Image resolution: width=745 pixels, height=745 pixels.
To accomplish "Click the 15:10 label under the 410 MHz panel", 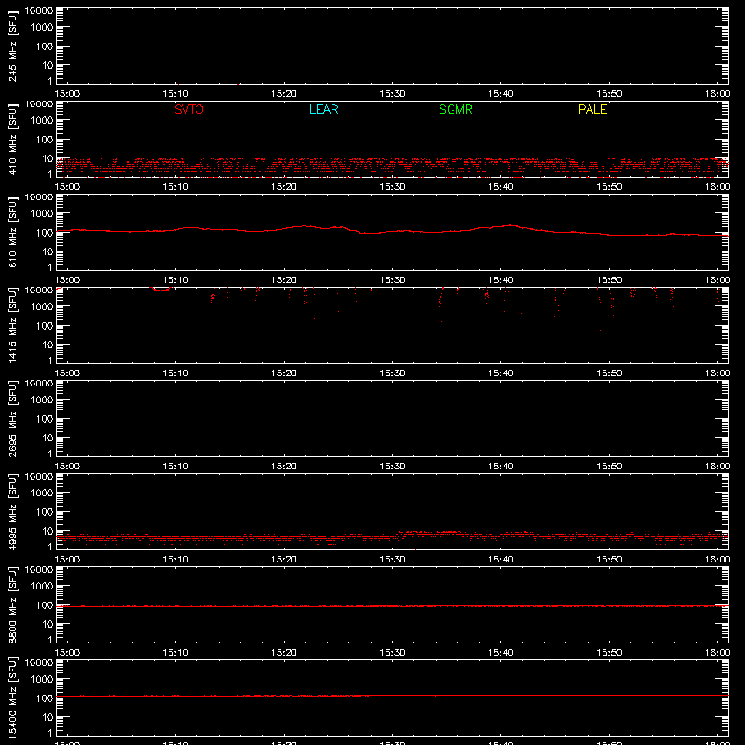I will click(x=175, y=187).
